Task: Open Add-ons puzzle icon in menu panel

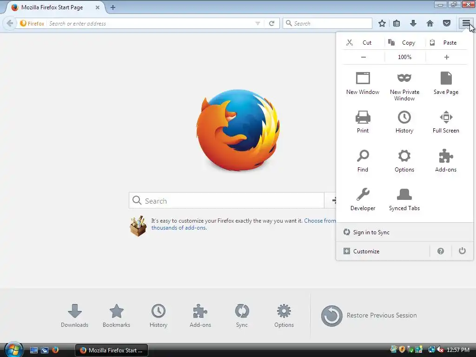Action: [446, 161]
